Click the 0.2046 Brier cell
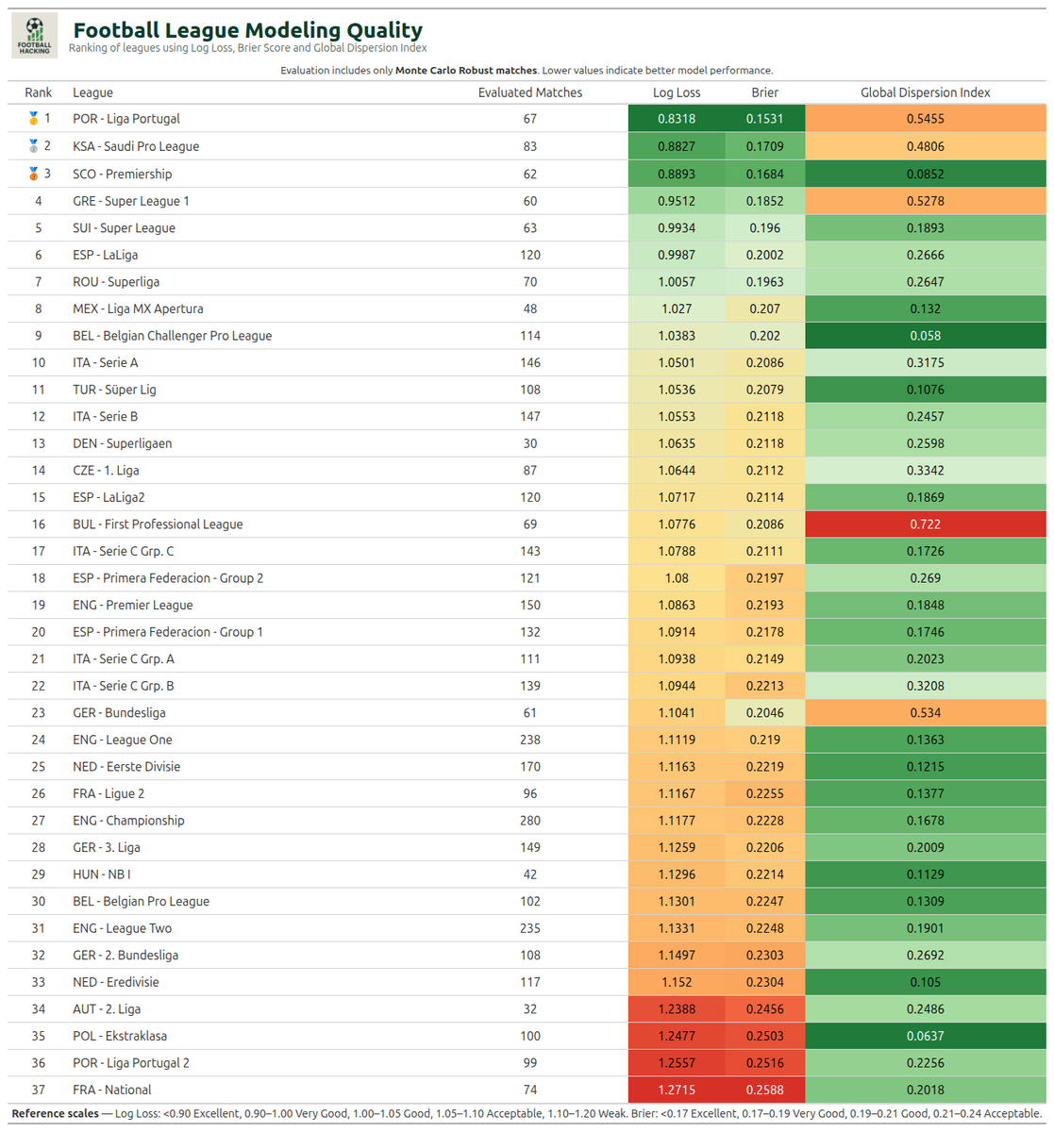Viewport: 1054px width, 1132px height. coord(765,712)
